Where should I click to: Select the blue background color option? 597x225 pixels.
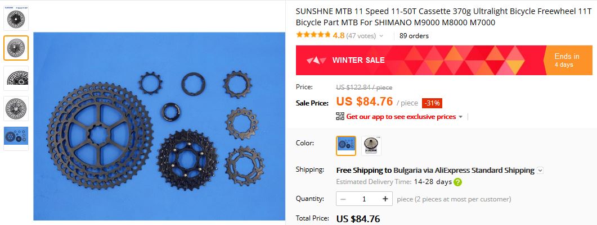345,146
